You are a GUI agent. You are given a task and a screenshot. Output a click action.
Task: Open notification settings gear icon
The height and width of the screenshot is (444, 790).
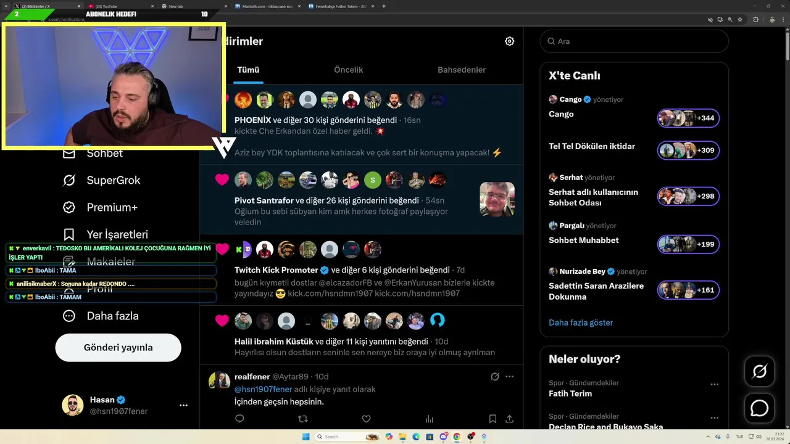pyautogui.click(x=509, y=41)
